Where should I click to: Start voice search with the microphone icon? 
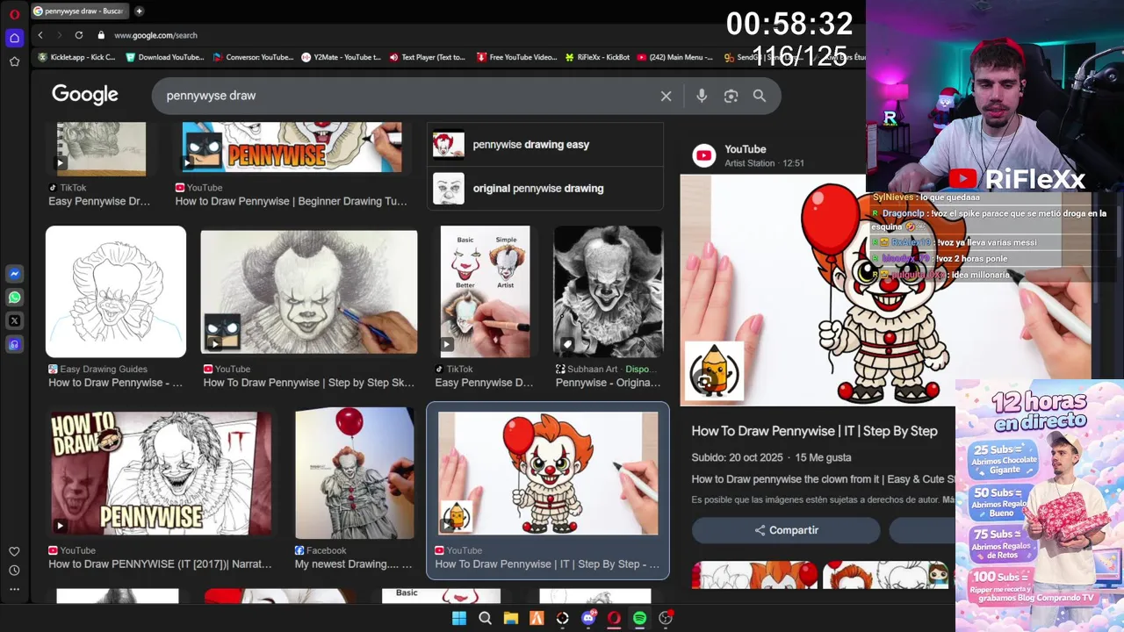pyautogui.click(x=702, y=96)
